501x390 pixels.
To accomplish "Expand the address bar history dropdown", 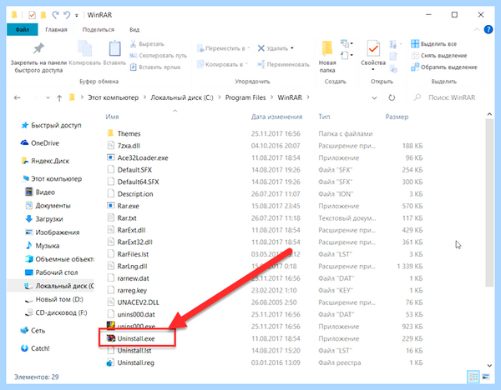I will [x=374, y=97].
